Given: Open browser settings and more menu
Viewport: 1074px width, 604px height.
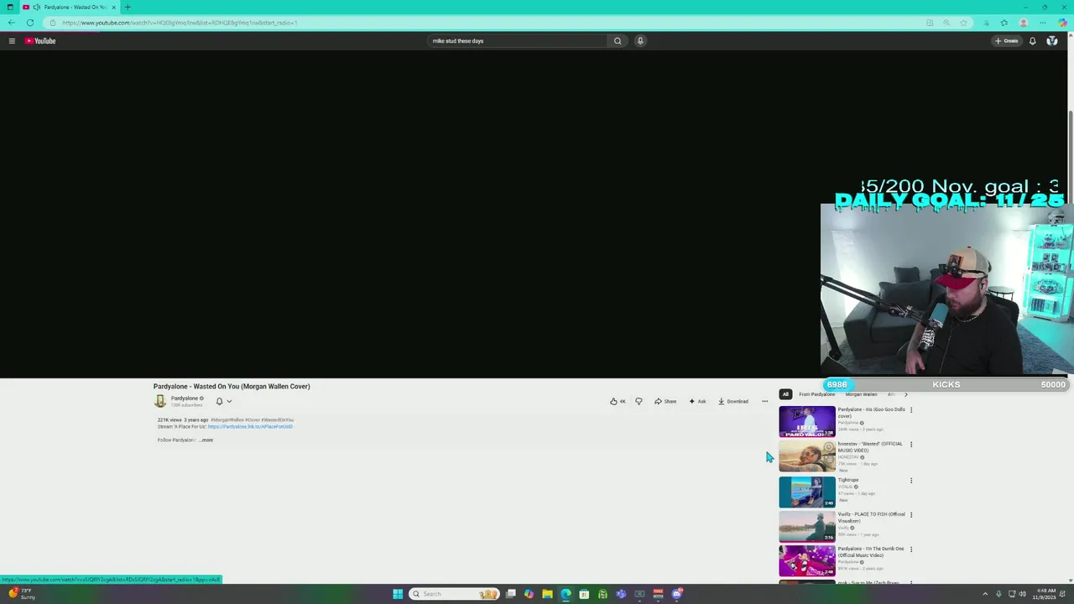Looking at the screenshot, I should point(1043,23).
